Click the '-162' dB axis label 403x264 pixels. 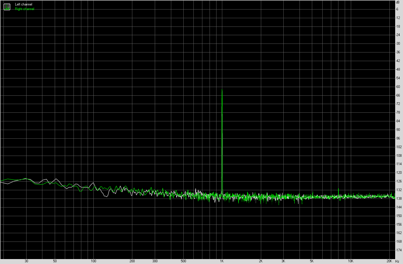pyautogui.click(x=399, y=233)
